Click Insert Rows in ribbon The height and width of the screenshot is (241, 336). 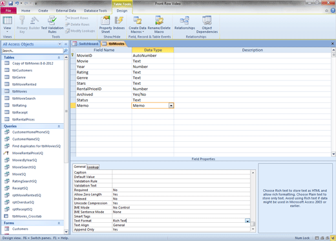coord(77,18)
